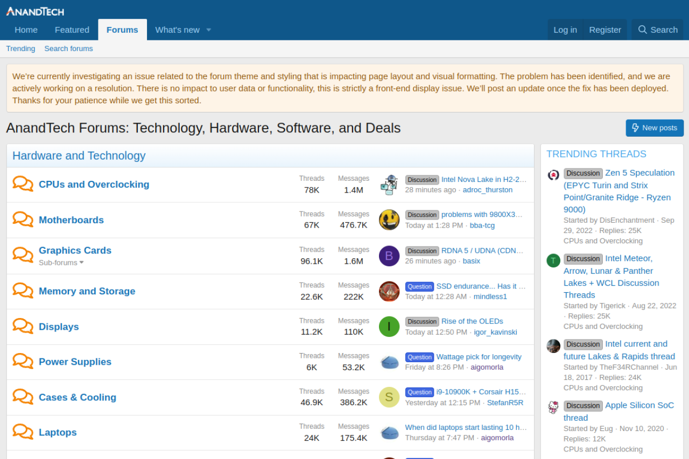Click the Motherboards forum chat bubble icon
The width and height of the screenshot is (689, 459).
tap(23, 220)
